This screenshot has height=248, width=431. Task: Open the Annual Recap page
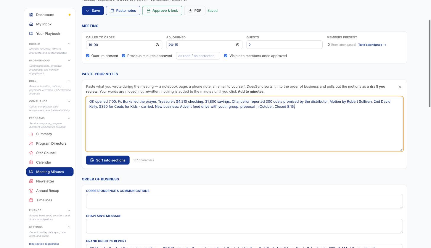tap(50, 191)
